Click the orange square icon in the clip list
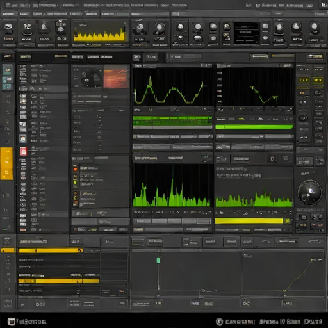Image resolution: width=328 pixels, height=328 pixels. pos(76,169)
